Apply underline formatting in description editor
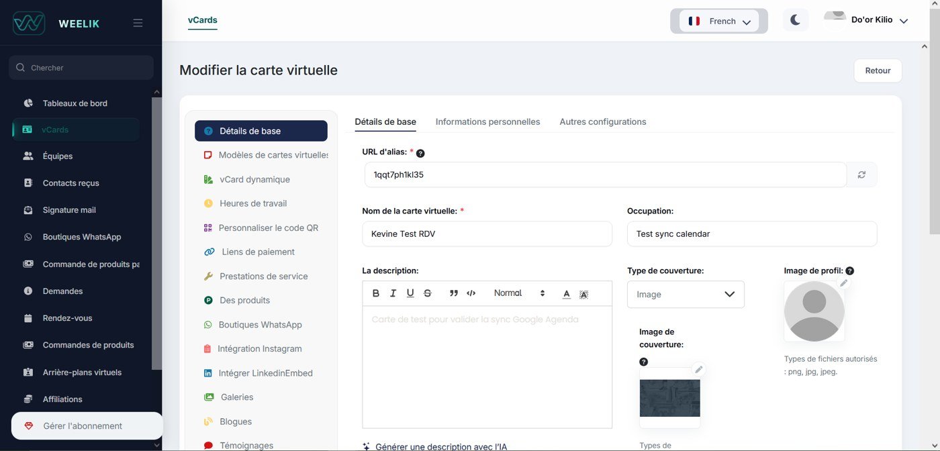Screen dimensions: 940x451 point(410,293)
